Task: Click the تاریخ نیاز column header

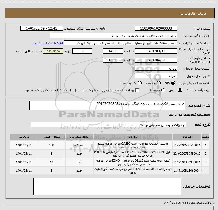Action: (24, 137)
